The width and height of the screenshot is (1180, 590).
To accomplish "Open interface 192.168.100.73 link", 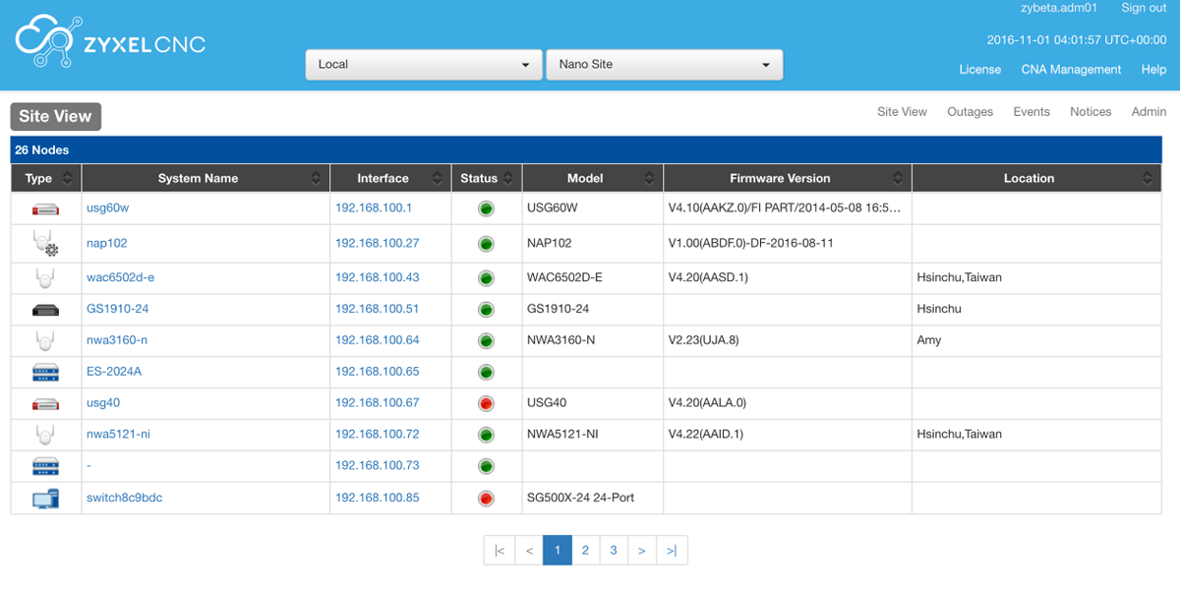I will click(378, 466).
